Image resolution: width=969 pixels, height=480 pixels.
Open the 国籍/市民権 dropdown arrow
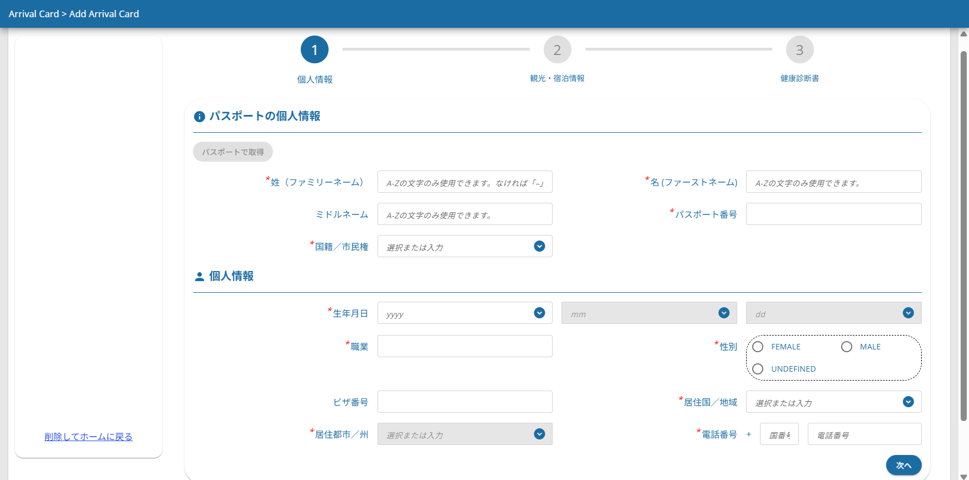coord(539,246)
